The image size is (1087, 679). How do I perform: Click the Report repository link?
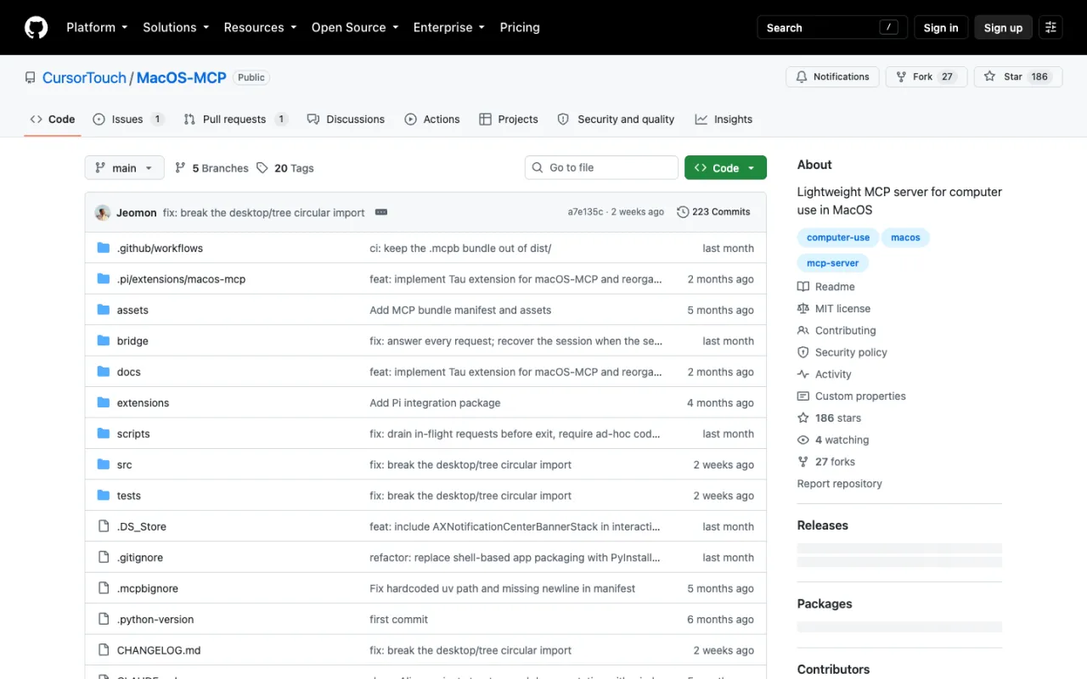click(x=839, y=484)
